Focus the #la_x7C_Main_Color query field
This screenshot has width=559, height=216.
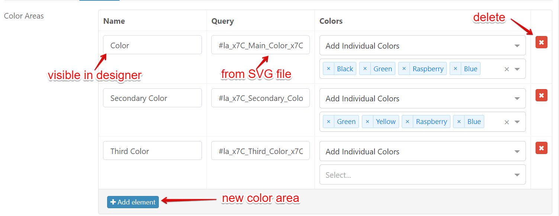click(260, 45)
